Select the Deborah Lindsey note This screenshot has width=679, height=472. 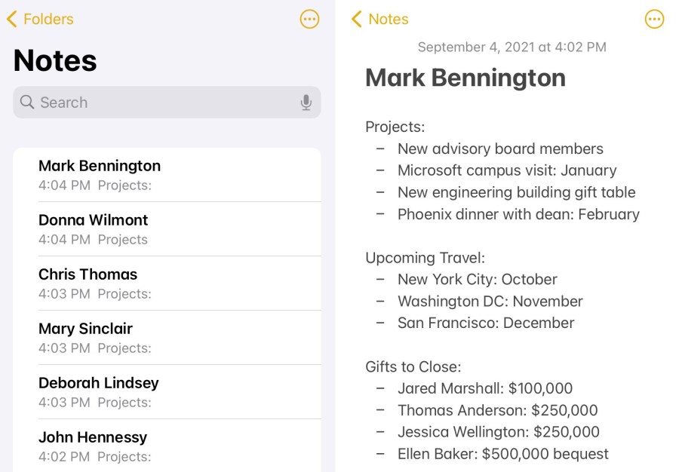167,392
